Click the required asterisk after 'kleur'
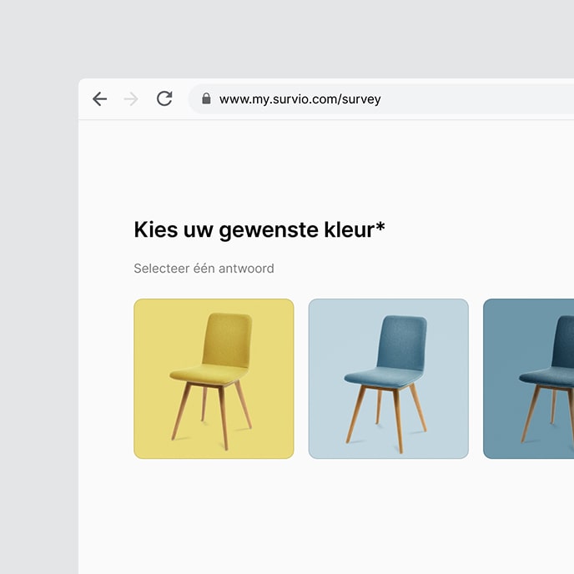 [x=380, y=227]
